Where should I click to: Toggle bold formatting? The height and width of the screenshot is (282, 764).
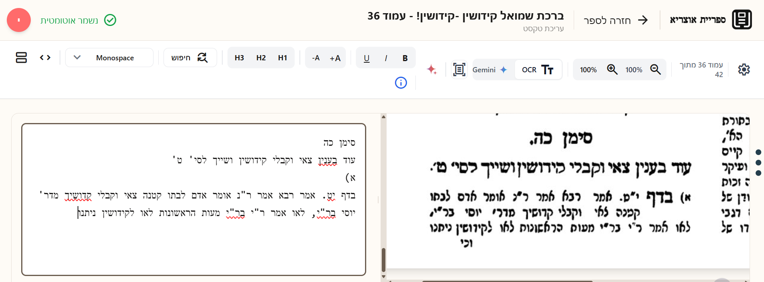tap(405, 58)
